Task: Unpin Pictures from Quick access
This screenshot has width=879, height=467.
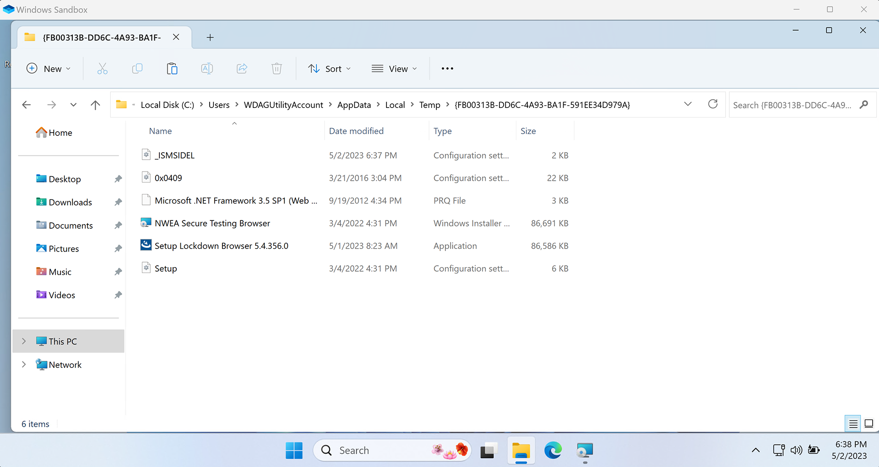Action: click(118, 249)
